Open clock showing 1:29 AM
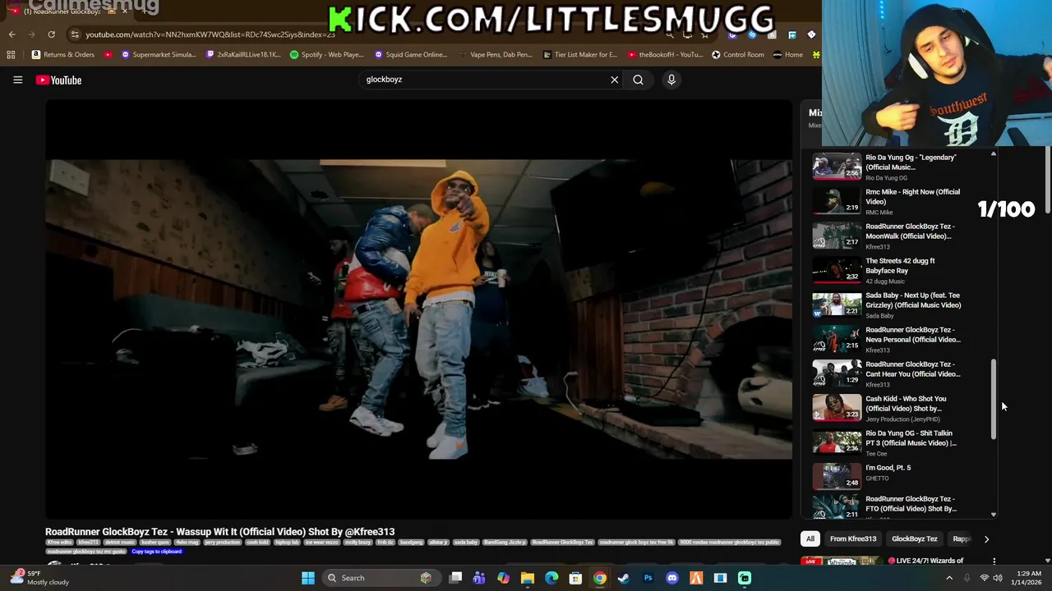 pyautogui.click(x=1028, y=578)
